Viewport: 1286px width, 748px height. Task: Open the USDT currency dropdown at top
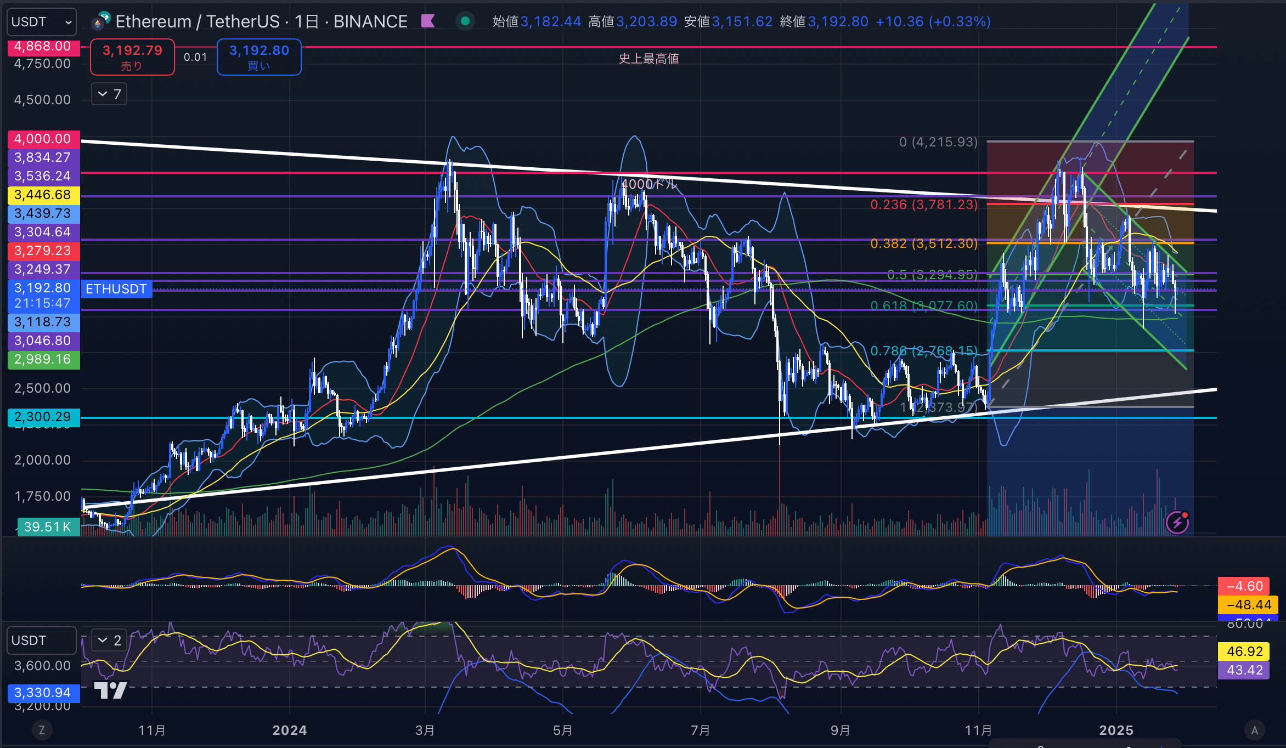tap(42, 22)
